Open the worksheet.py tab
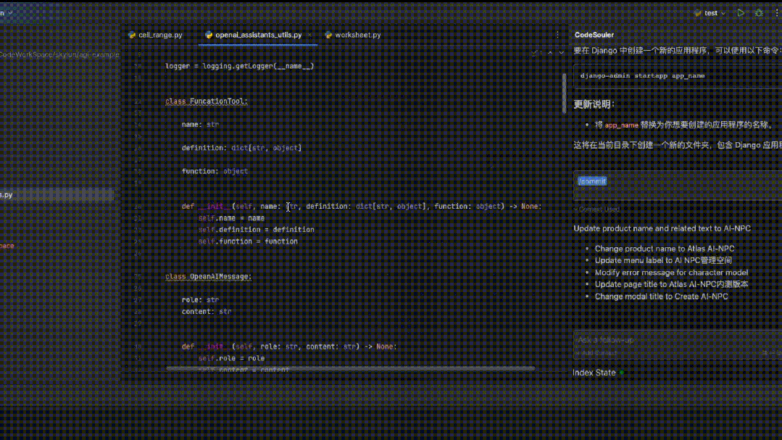Viewport: 782px width, 440px height. point(353,35)
